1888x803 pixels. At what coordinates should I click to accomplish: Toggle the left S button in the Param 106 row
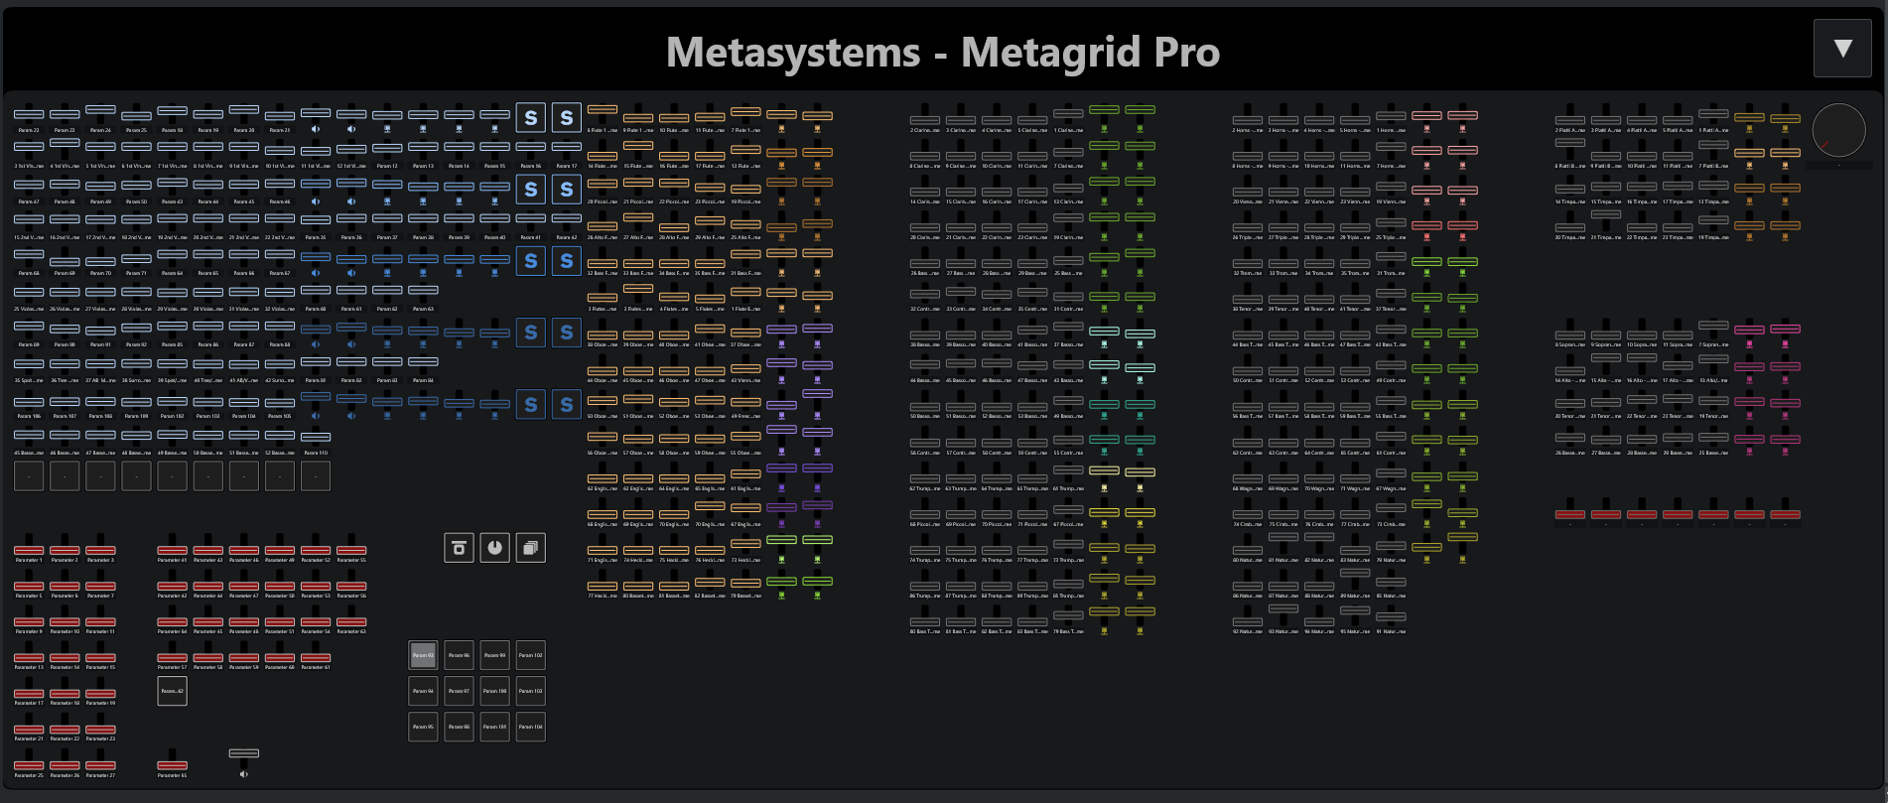coord(531,405)
